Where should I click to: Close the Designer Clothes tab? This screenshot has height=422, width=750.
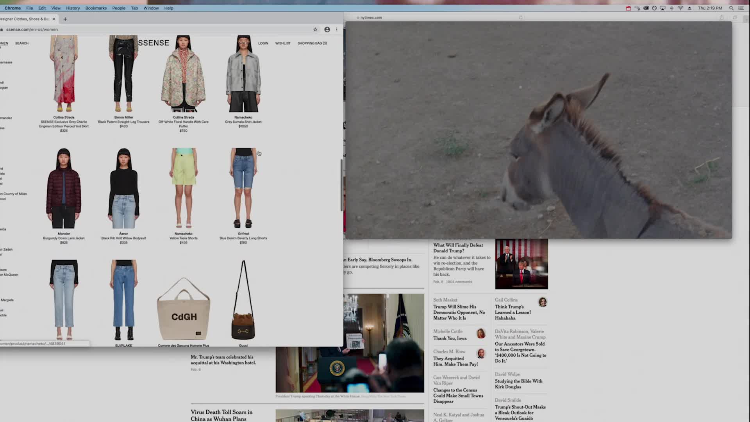54,19
